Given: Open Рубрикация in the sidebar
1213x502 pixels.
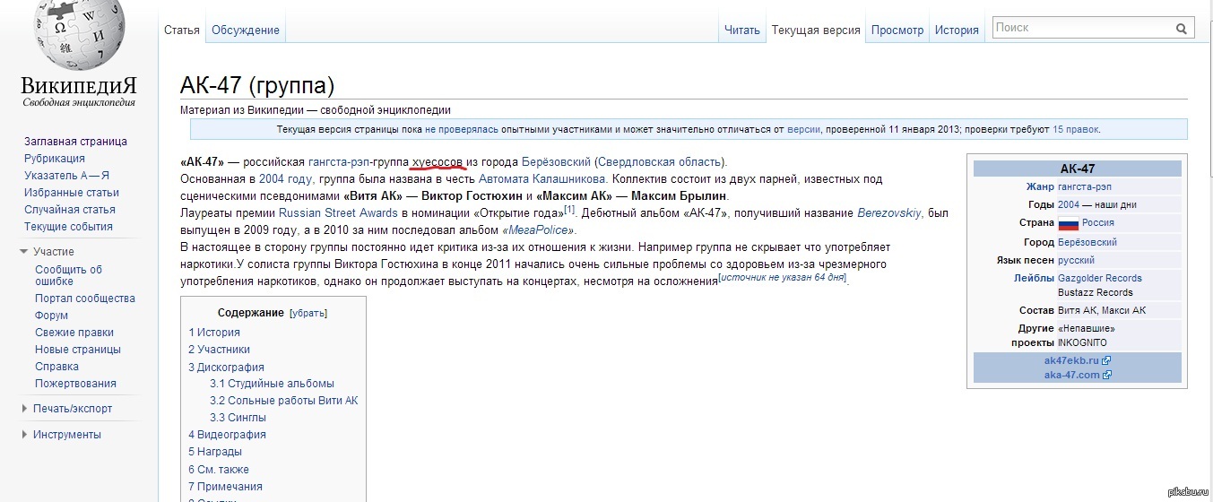Looking at the screenshot, I should [x=55, y=159].
